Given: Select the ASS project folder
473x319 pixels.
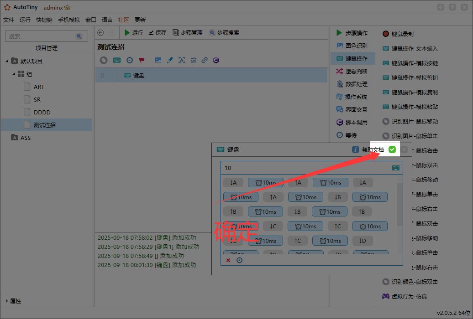Looking at the screenshot, I should [x=26, y=138].
